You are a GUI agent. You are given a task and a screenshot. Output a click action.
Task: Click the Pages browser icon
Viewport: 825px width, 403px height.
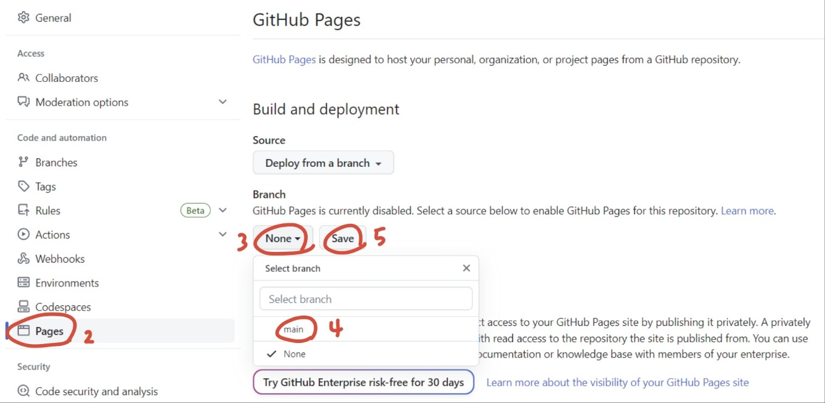(x=24, y=331)
